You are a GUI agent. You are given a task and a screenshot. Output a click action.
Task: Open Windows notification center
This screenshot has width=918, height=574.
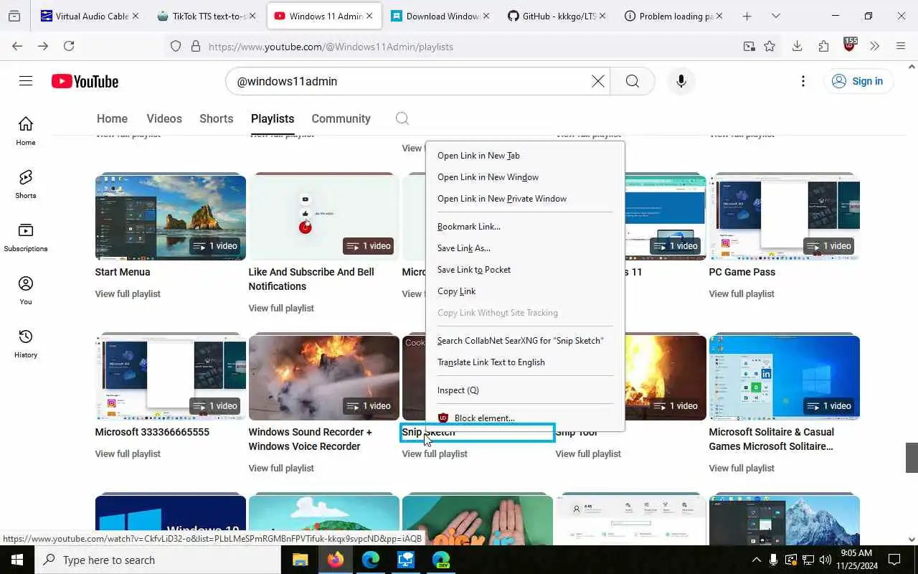coord(894,560)
